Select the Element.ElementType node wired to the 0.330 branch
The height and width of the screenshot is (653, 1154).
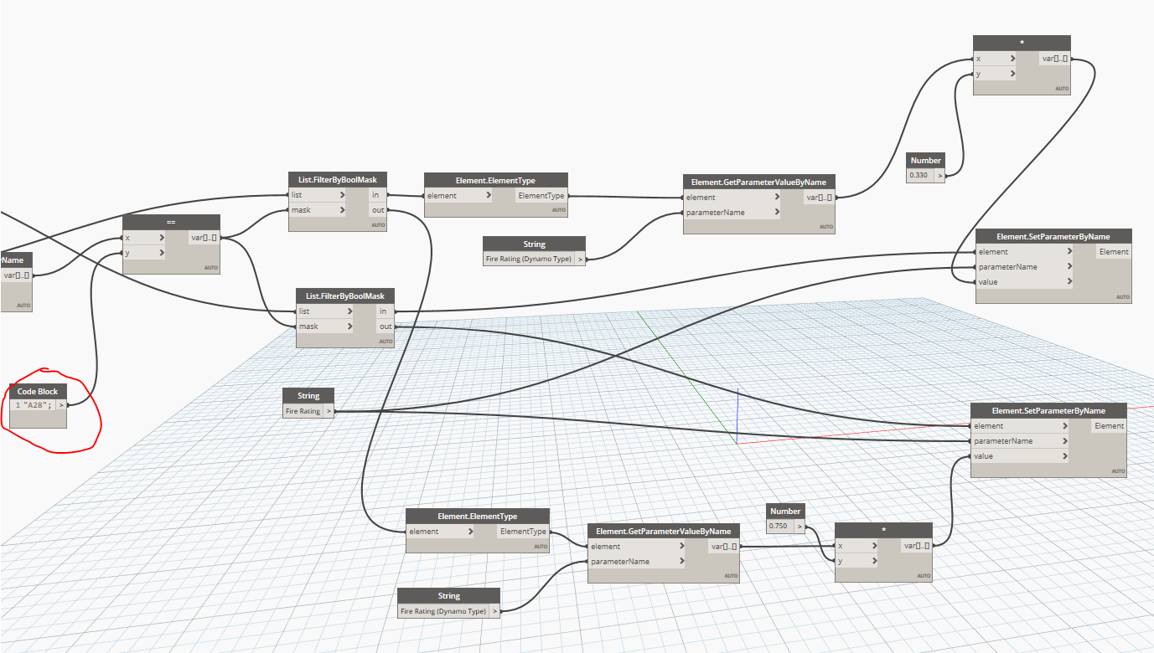496,180
